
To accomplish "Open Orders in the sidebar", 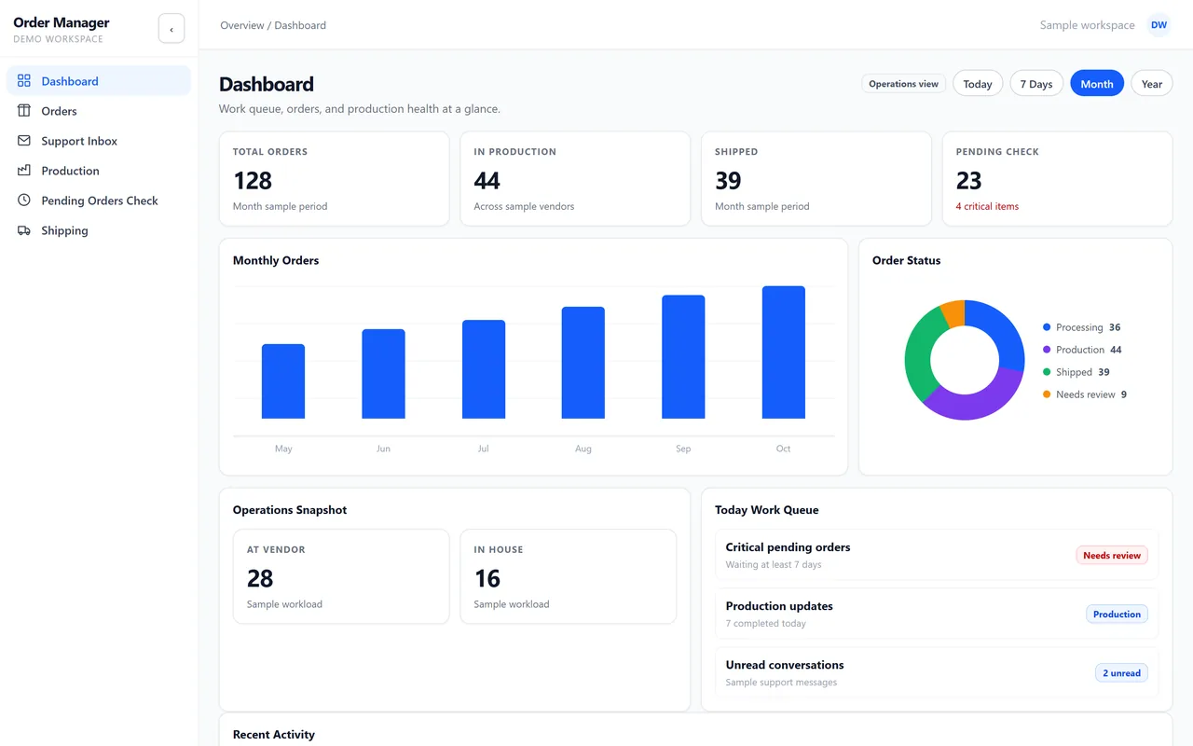I will pyautogui.click(x=99, y=111).
